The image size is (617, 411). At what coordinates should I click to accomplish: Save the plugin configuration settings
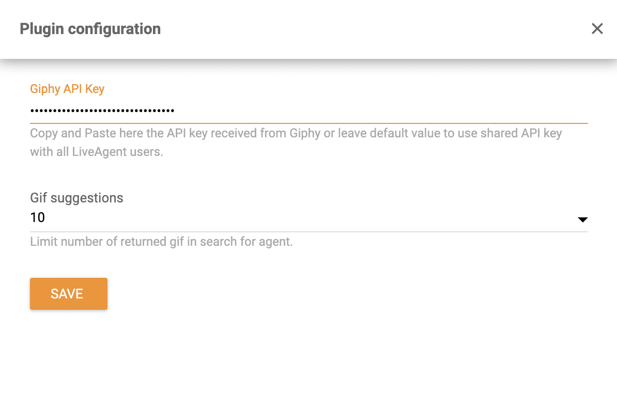click(68, 293)
